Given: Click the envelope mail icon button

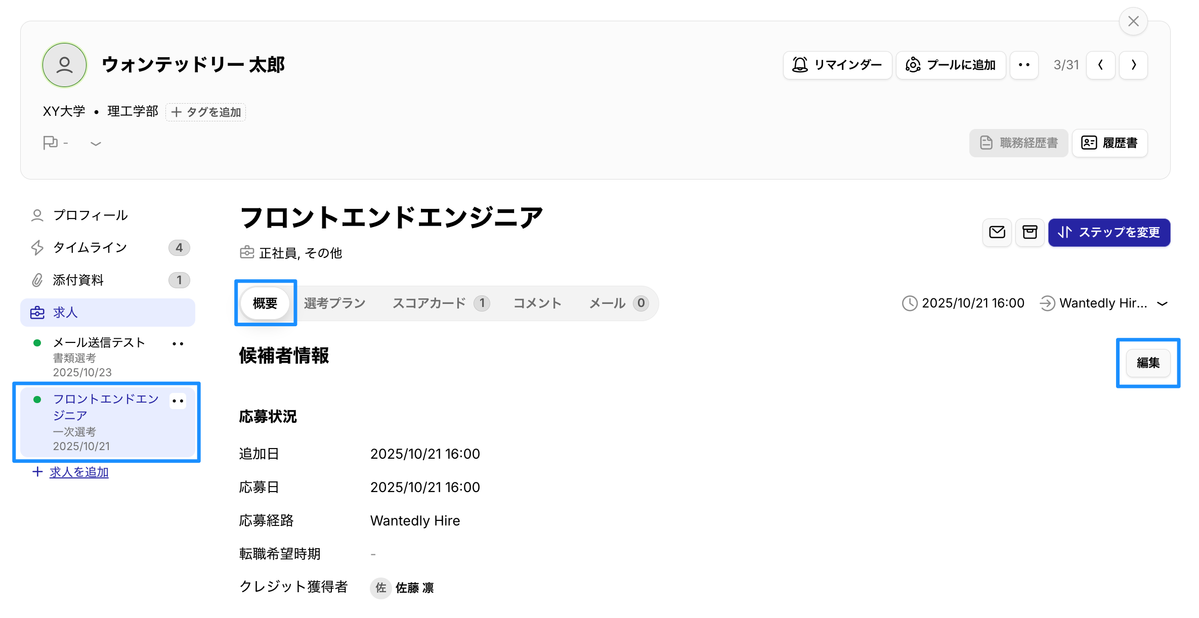Looking at the screenshot, I should click(x=997, y=232).
